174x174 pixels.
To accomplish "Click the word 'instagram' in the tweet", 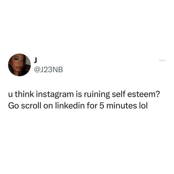I will (55, 95).
